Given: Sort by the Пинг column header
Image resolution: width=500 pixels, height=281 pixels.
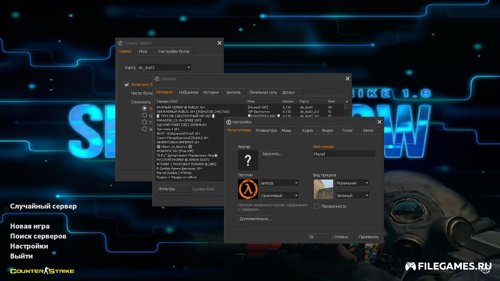Looking at the screenshot, I should click(335, 101).
